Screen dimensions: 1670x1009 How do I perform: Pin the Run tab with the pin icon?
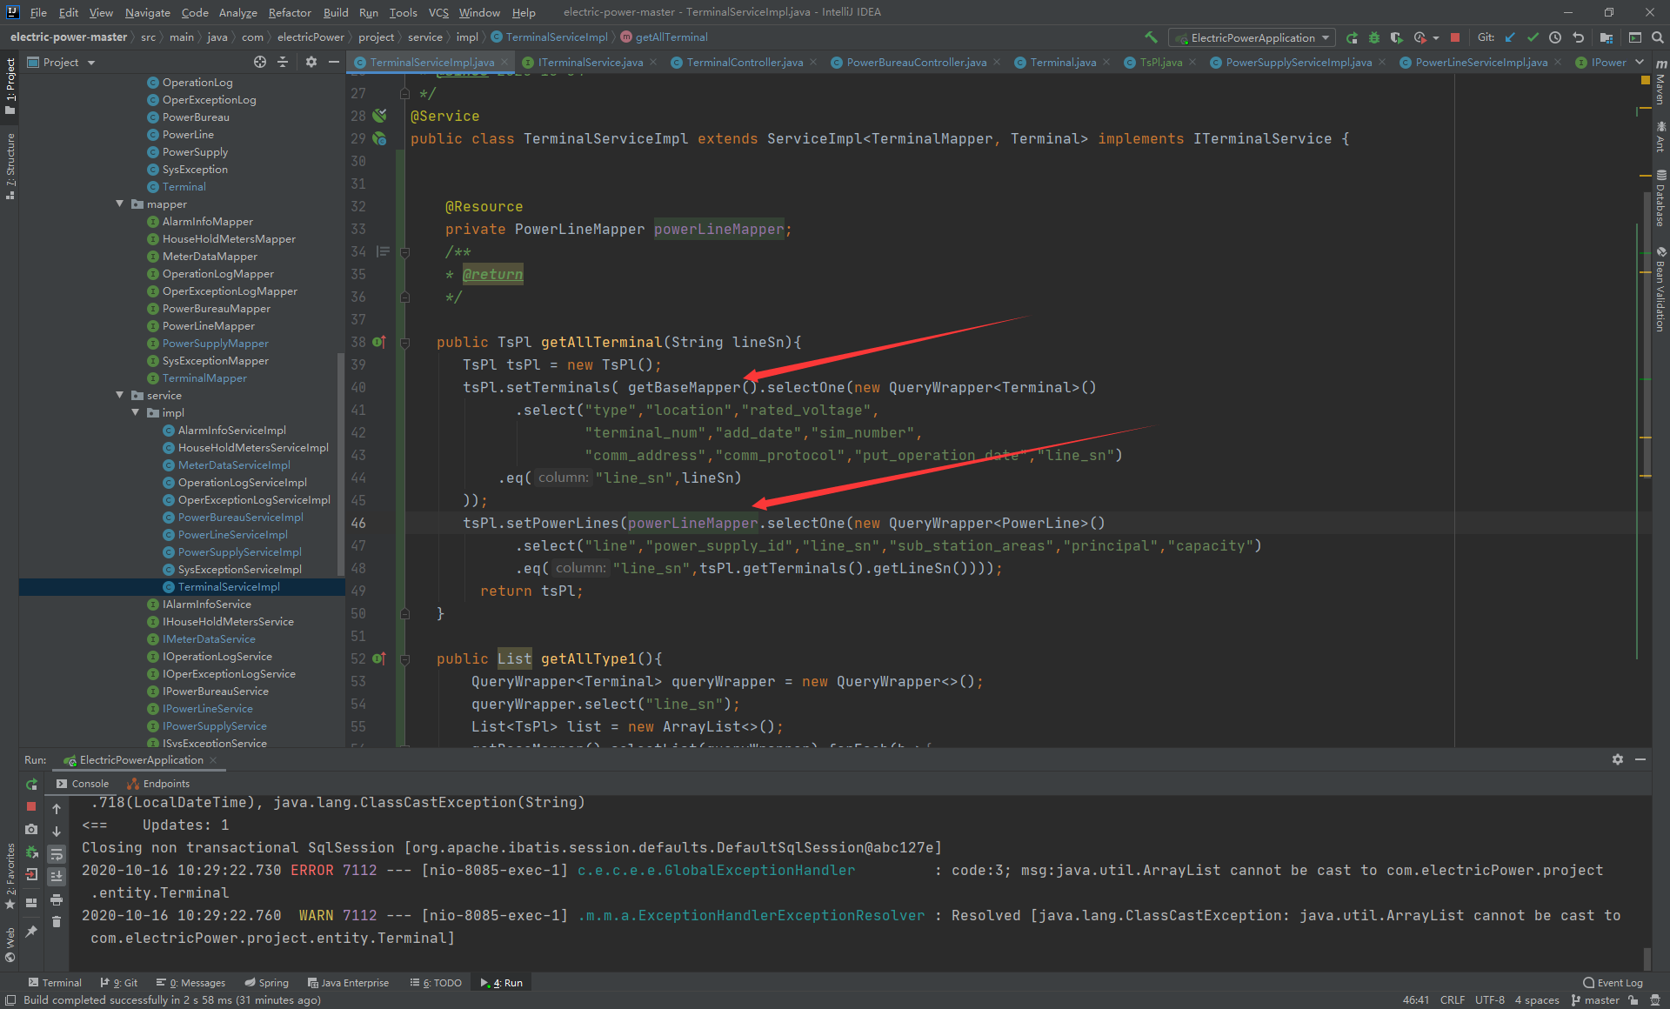click(31, 931)
